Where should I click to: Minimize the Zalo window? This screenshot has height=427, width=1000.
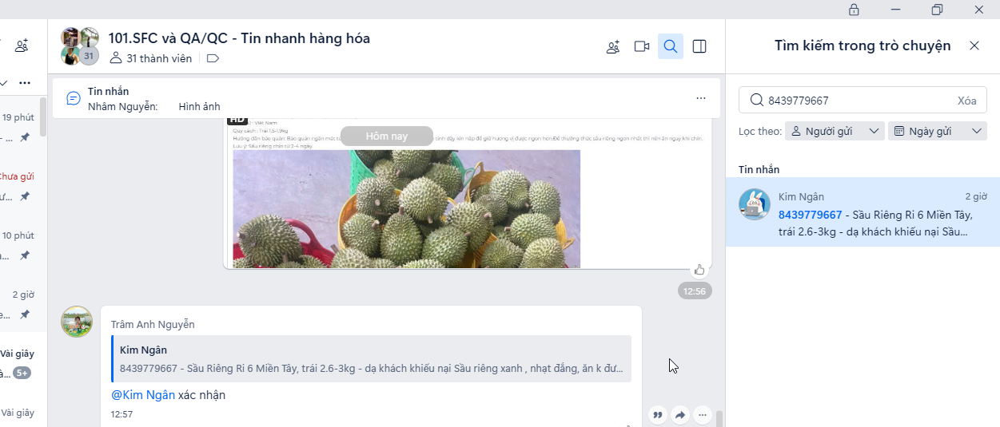895,10
